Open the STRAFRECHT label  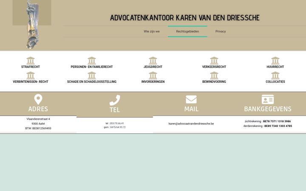[31, 67]
